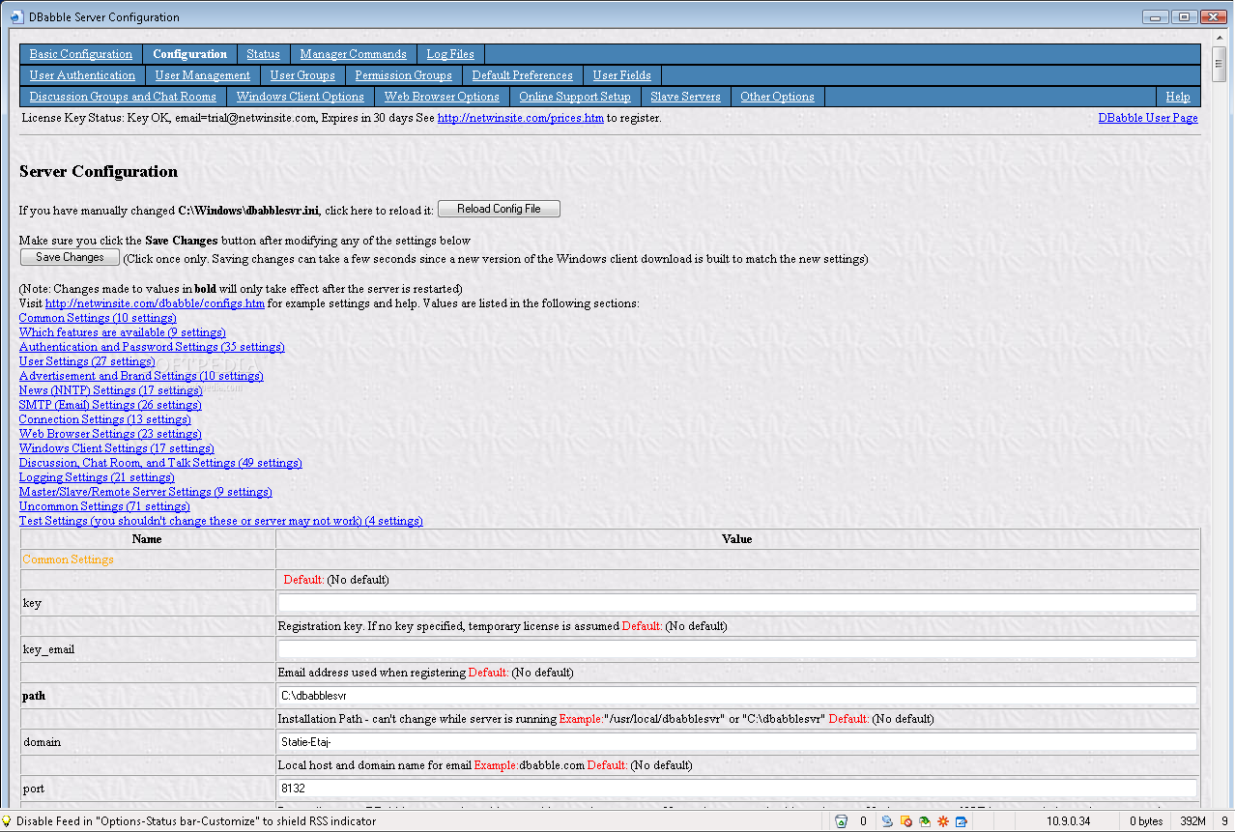This screenshot has height=832, width=1235.
Task: Open the User Fields page
Action: point(621,75)
